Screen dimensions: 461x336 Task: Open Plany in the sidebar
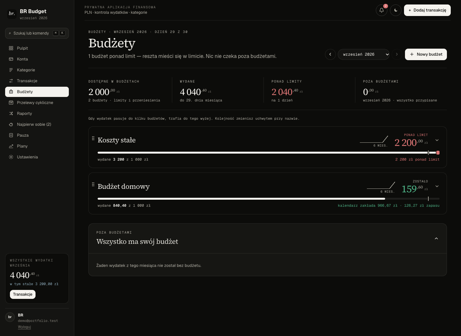tap(37, 146)
